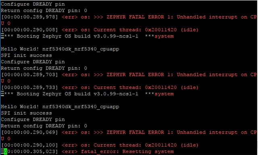The image size is (258, 155).
Task: Click ZEPHYR FATAL ERROR text on the 289,978 line
Action: (135, 17)
